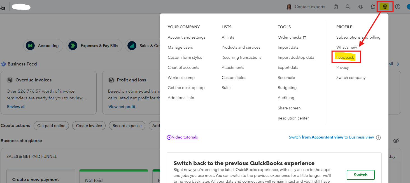Click the info icon beside Business view
This screenshot has width=410, height=183.
(x=378, y=137)
